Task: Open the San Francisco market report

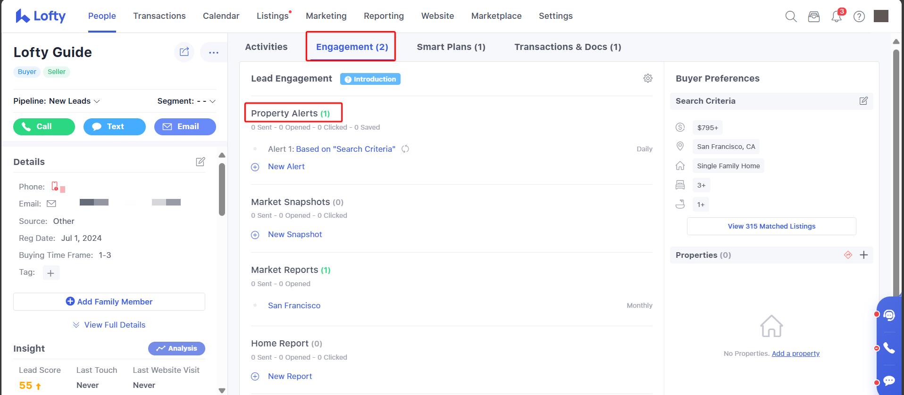Action: click(x=294, y=305)
